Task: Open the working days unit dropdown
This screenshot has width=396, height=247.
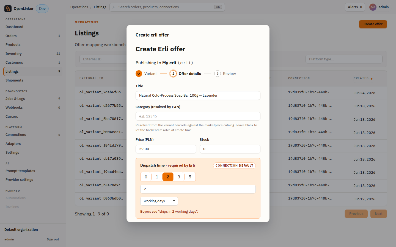Action: (159, 201)
